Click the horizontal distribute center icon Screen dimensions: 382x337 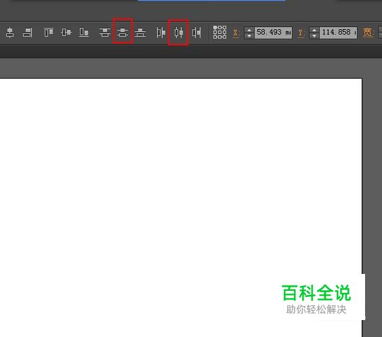(x=179, y=33)
